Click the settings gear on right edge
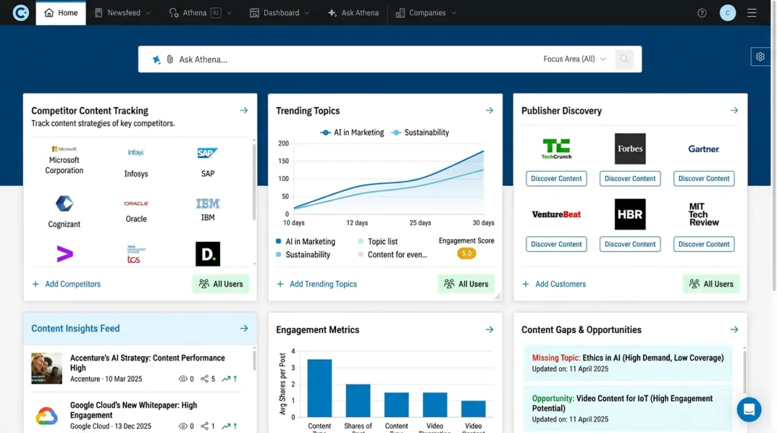777x433 pixels. [760, 57]
